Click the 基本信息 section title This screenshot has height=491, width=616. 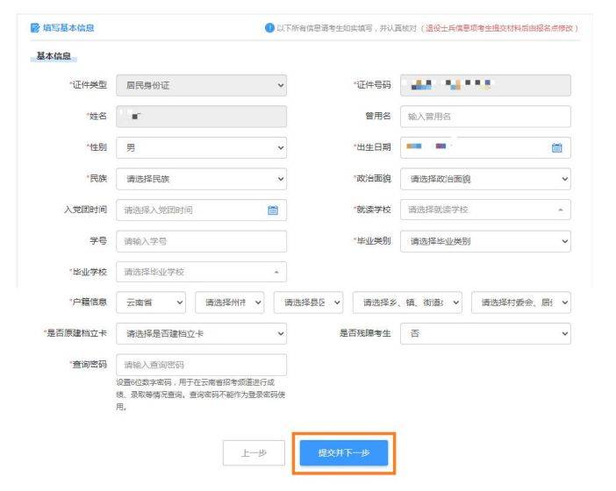click(54, 56)
